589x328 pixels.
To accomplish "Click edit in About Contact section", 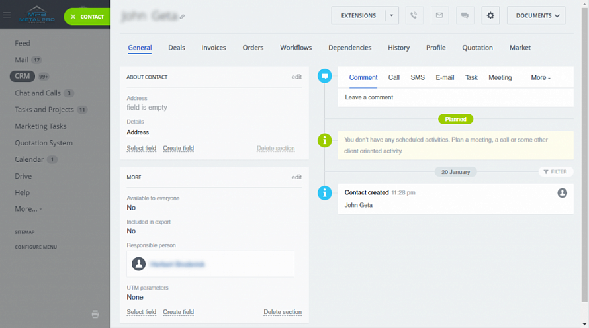I will pyautogui.click(x=296, y=77).
